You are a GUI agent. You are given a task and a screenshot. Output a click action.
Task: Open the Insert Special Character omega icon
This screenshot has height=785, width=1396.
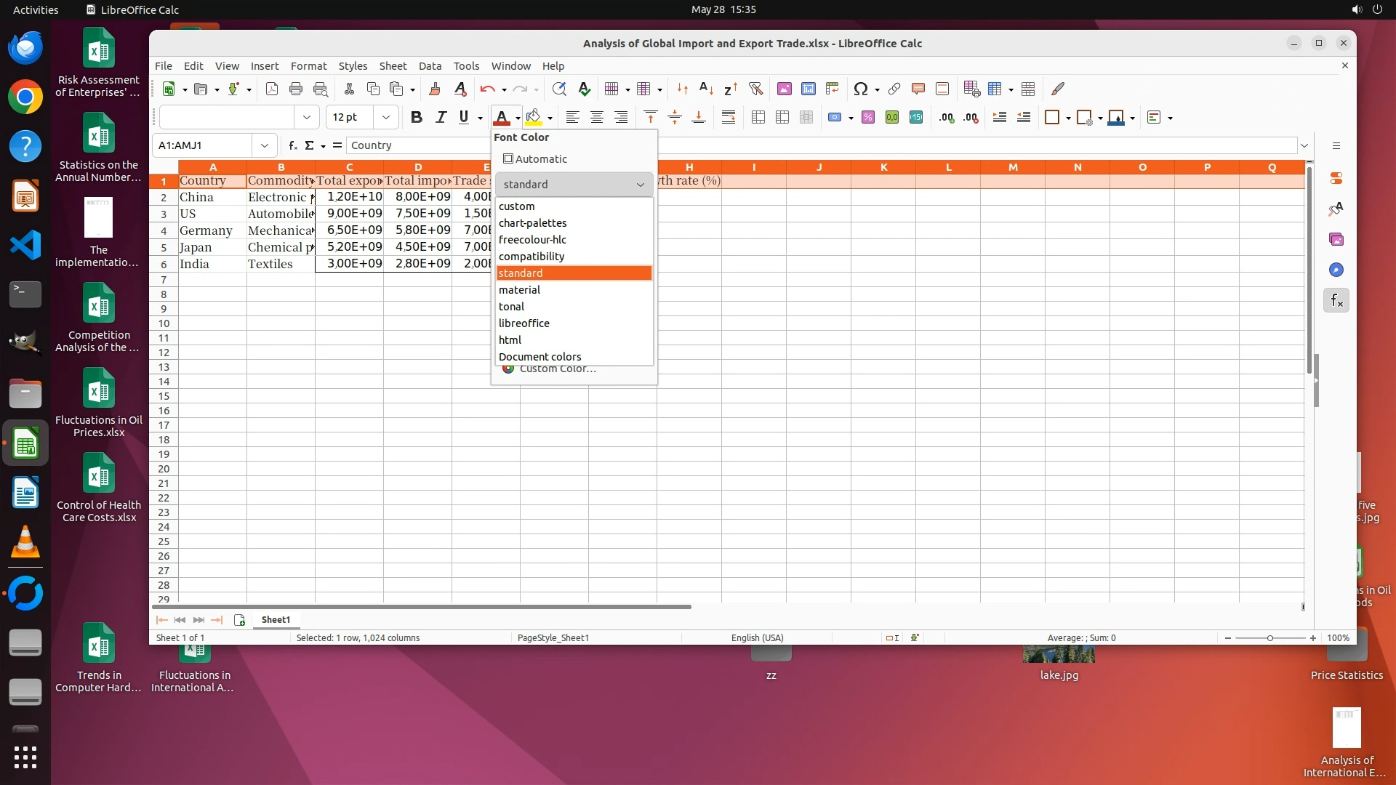click(x=861, y=89)
